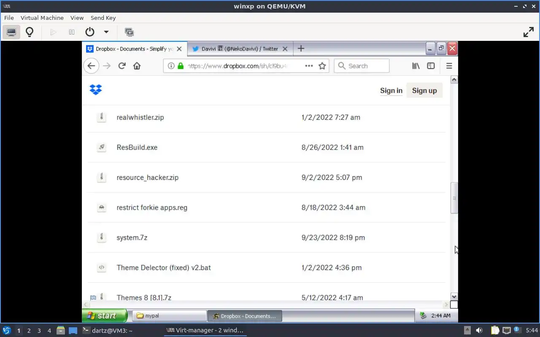Open the shutdown options dropdown arrow

coord(106,32)
